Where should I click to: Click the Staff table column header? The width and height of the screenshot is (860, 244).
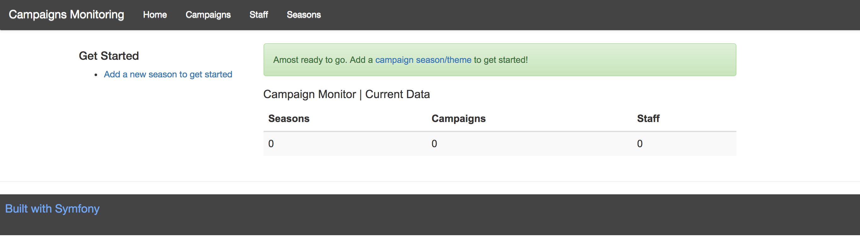pyautogui.click(x=648, y=119)
